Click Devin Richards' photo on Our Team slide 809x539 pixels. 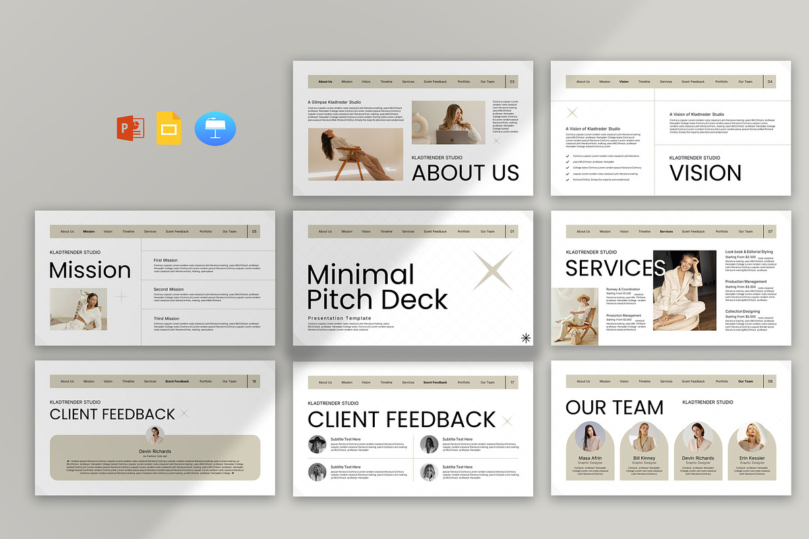tap(698, 437)
